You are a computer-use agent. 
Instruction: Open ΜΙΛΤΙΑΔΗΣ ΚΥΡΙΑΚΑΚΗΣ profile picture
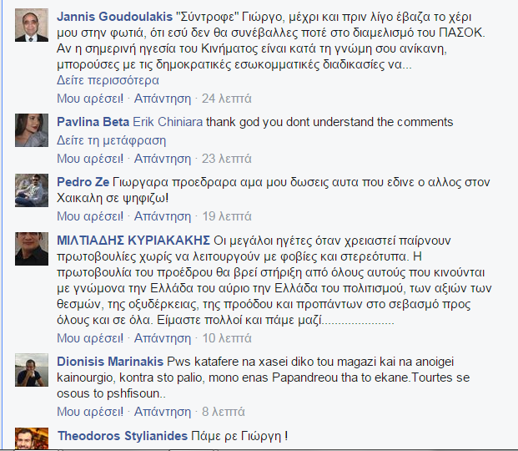click(32, 249)
